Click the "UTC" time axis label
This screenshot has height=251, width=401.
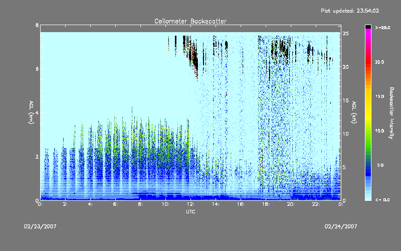click(x=190, y=211)
